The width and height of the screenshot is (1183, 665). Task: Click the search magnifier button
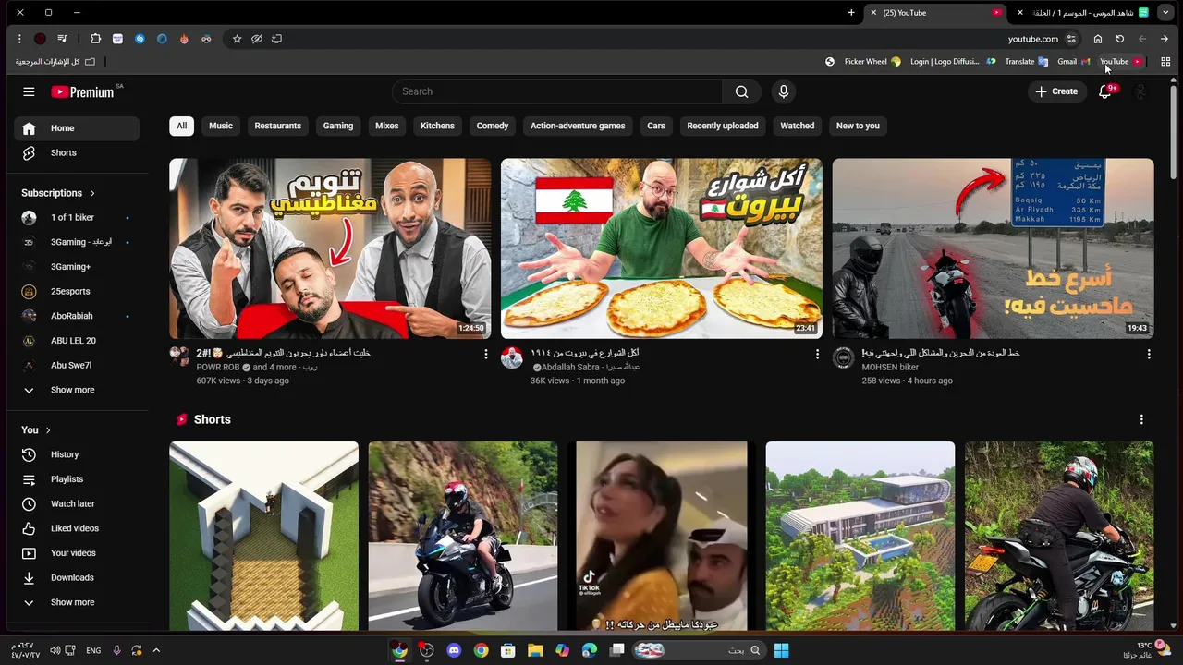(741, 91)
